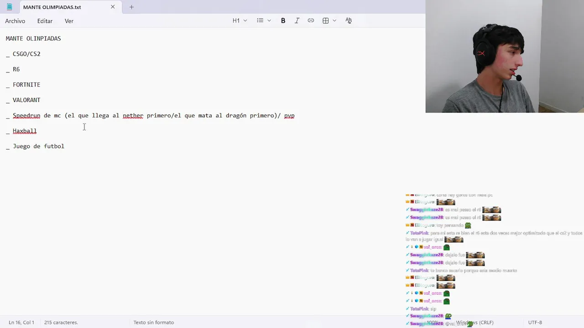Click the 215 caracteres status text
Viewport: 584px width, 328px height.
[x=61, y=322]
